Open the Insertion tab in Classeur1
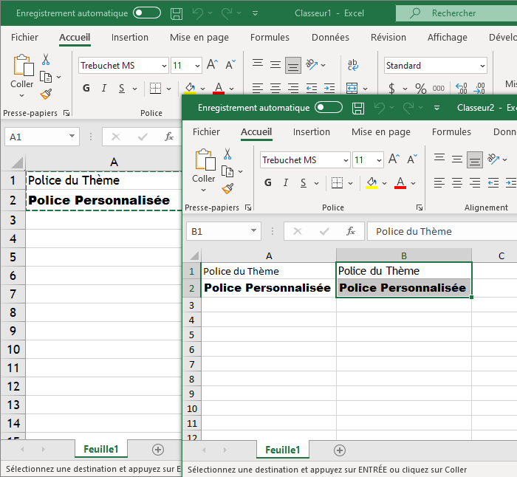 click(129, 37)
